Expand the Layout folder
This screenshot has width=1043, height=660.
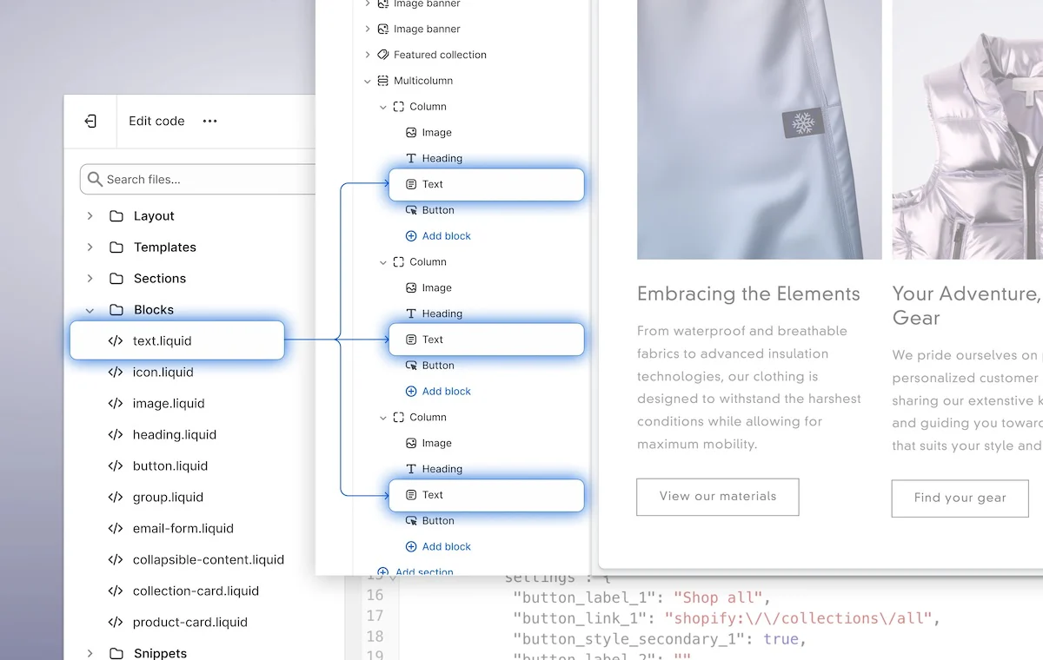[90, 216]
